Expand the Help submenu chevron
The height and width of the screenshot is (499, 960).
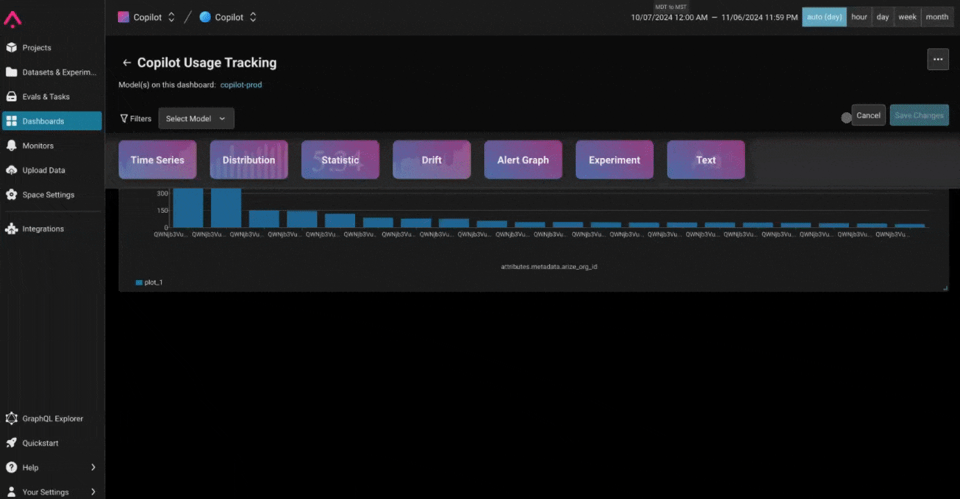point(93,468)
